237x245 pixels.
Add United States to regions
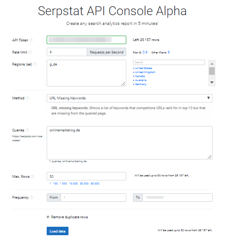coord(142,68)
